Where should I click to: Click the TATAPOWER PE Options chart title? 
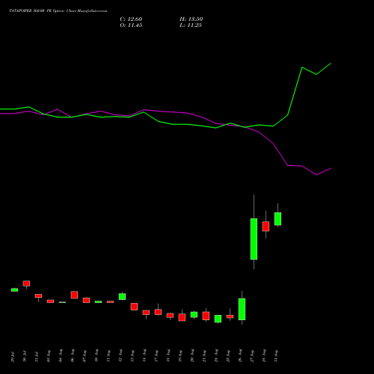click(x=58, y=11)
